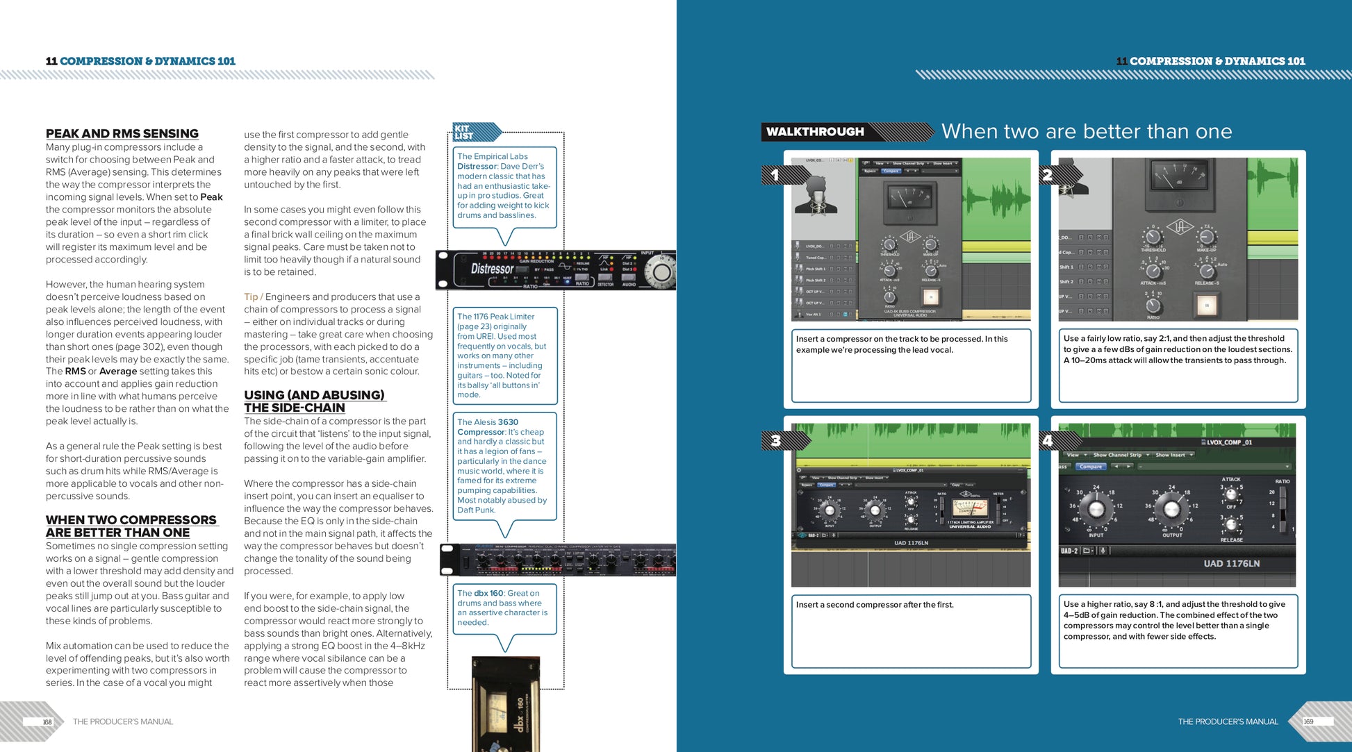
Task: Click the Distressor kit list photo
Action: point(556,270)
